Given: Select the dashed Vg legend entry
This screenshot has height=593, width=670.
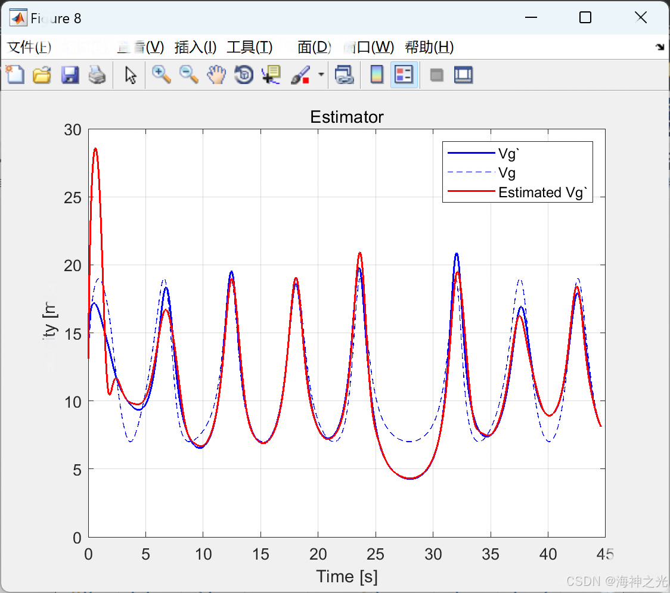Looking at the screenshot, I should click(x=482, y=173).
